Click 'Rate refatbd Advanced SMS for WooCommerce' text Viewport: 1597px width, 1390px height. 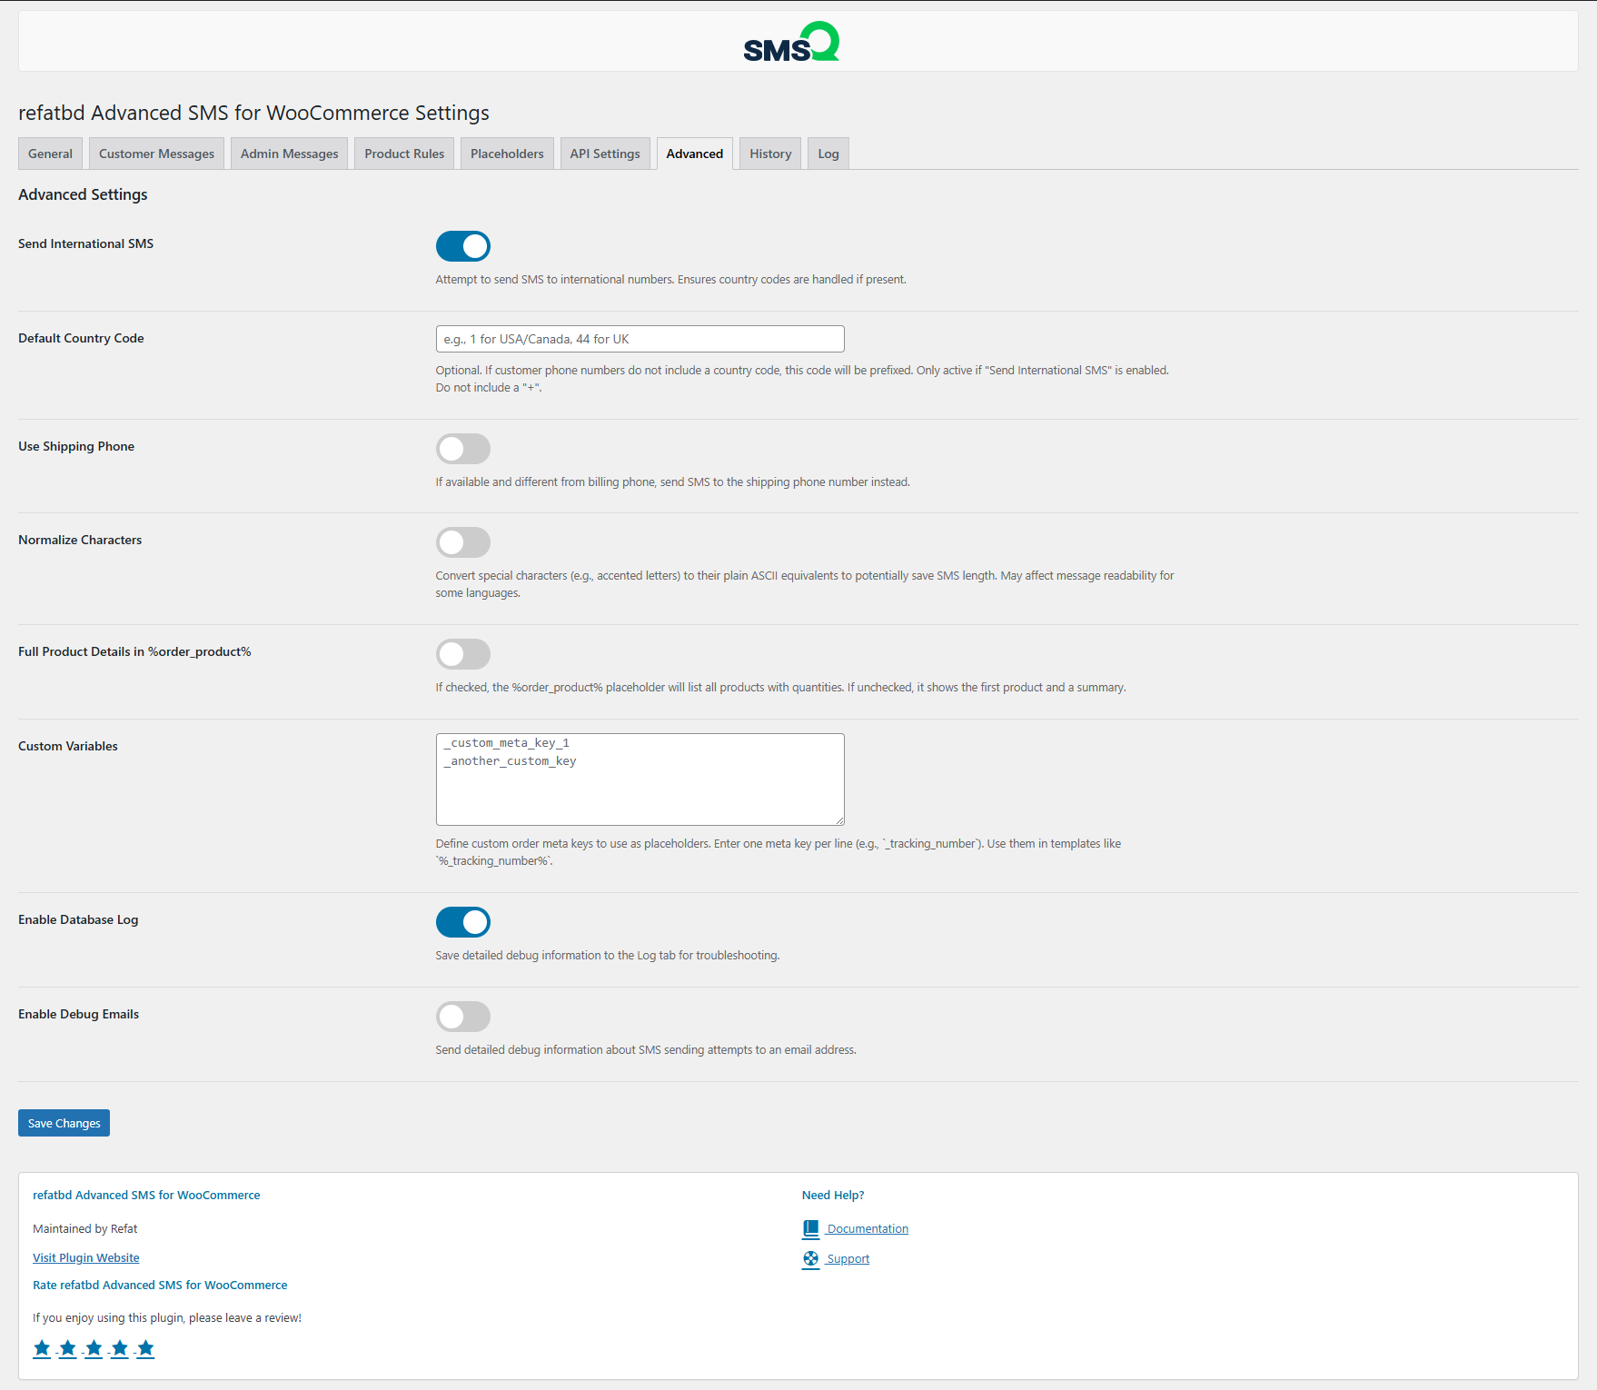click(160, 1286)
